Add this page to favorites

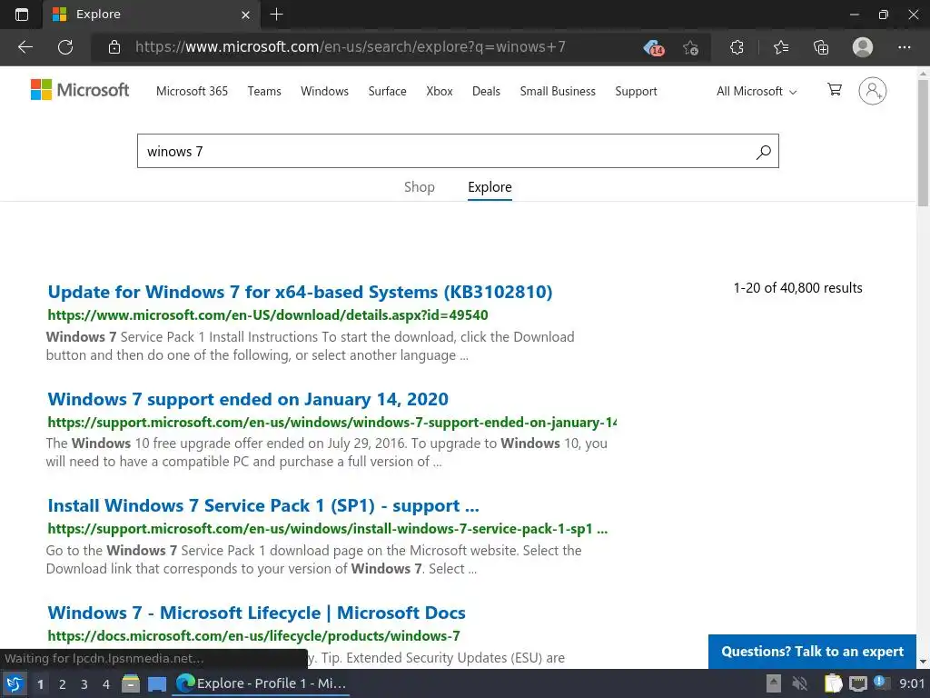690,47
